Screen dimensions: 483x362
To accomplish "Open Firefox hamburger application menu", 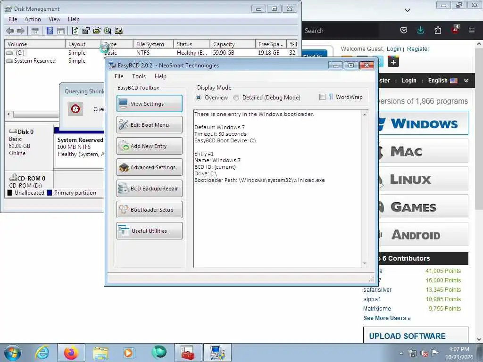I will coord(472,30).
